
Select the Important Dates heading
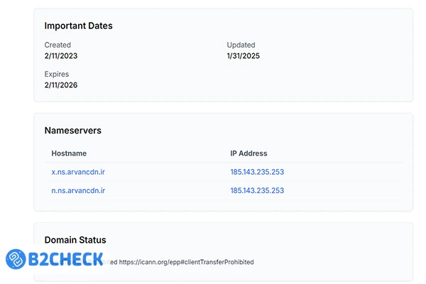[x=78, y=26]
